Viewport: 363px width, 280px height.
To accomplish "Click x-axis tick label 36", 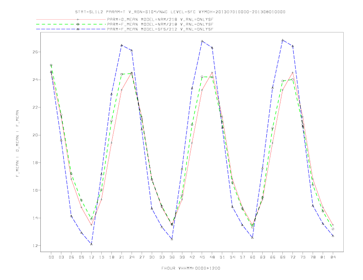I will click(172, 257).
